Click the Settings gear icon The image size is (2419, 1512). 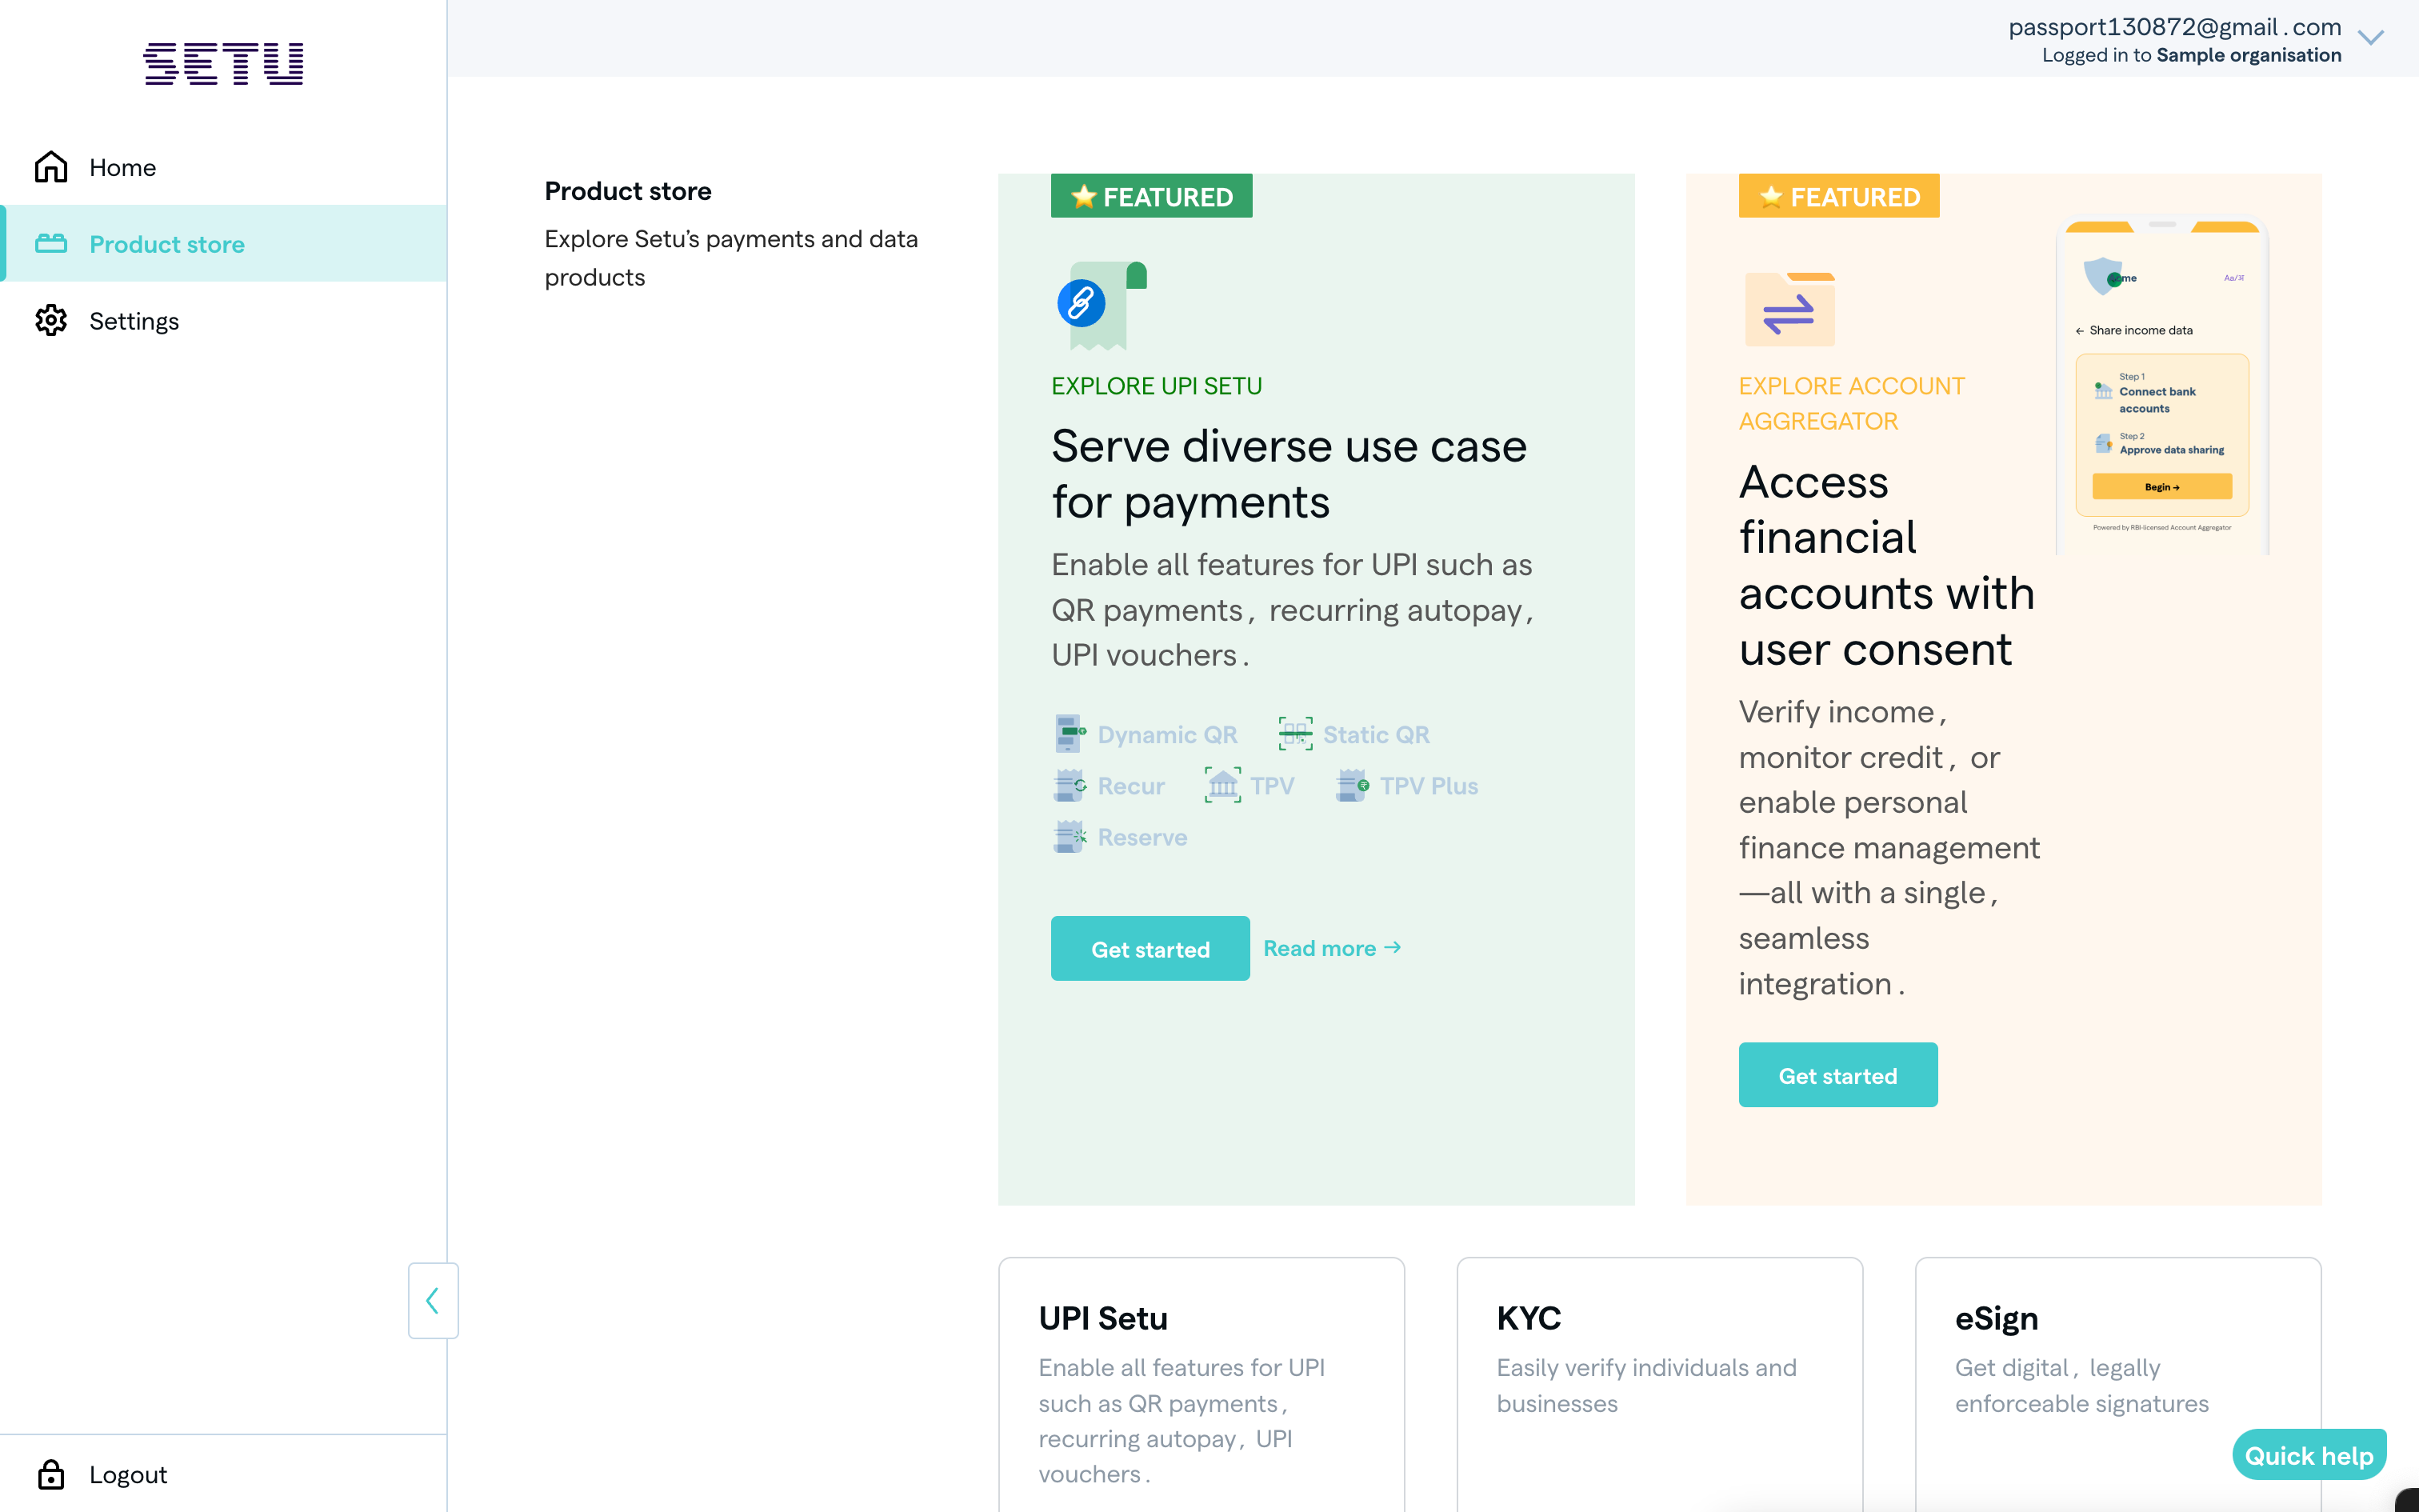coord(51,321)
